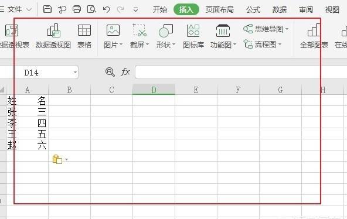The image size is (347, 219).
Task: Open the 数据 tab
Action: click(x=279, y=9)
